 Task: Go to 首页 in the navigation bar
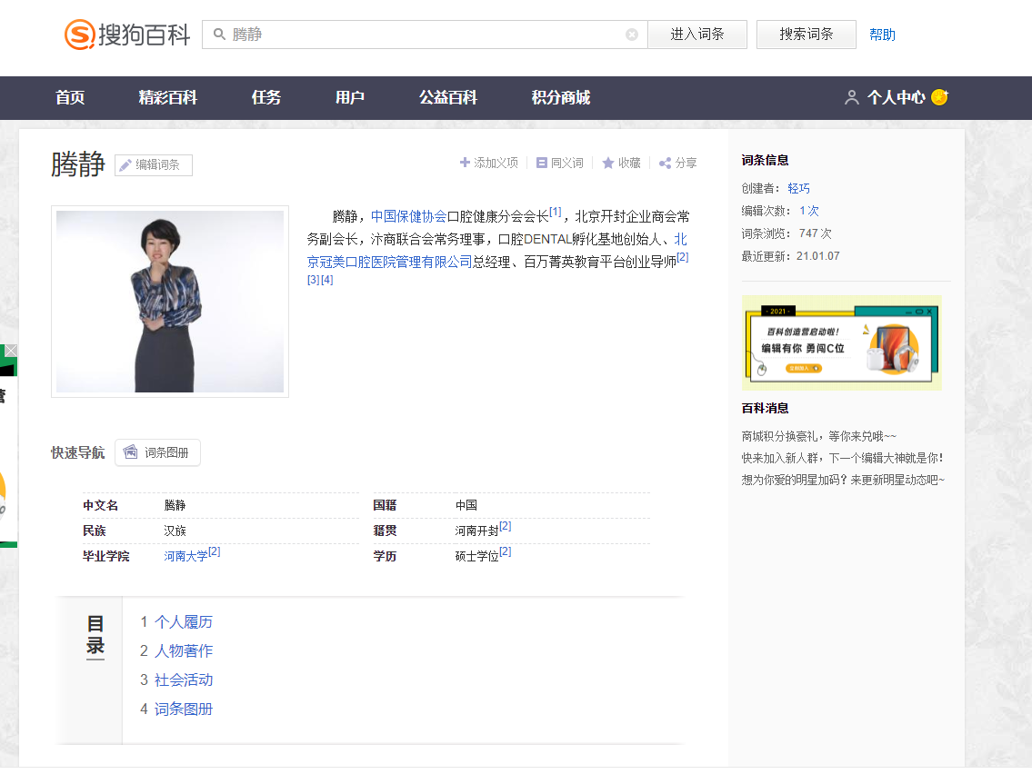coord(70,97)
